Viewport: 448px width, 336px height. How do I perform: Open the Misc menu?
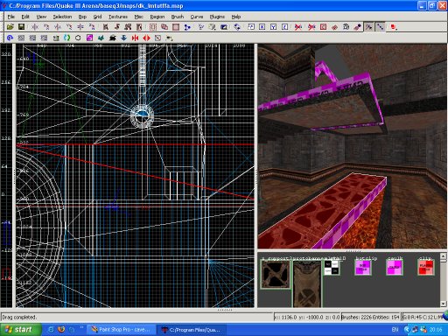pyautogui.click(x=138, y=17)
